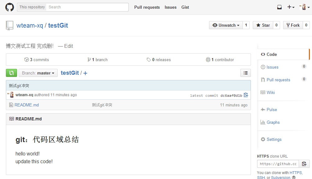Viewport: 312px width, 179px height.
Task: Add a new file with the plus icon
Action: (85, 73)
